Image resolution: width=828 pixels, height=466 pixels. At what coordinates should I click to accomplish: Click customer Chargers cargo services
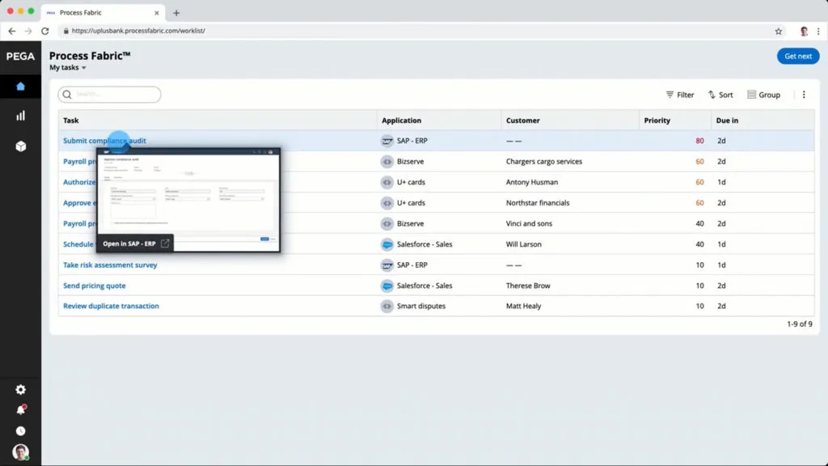[x=544, y=162]
